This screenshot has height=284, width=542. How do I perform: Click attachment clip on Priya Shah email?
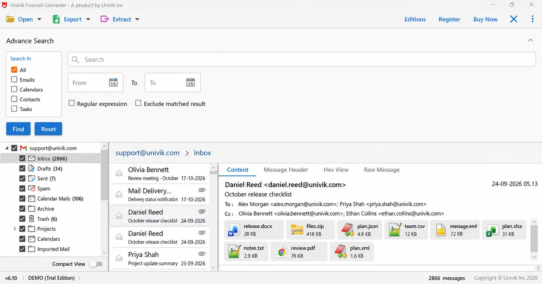pos(202,254)
